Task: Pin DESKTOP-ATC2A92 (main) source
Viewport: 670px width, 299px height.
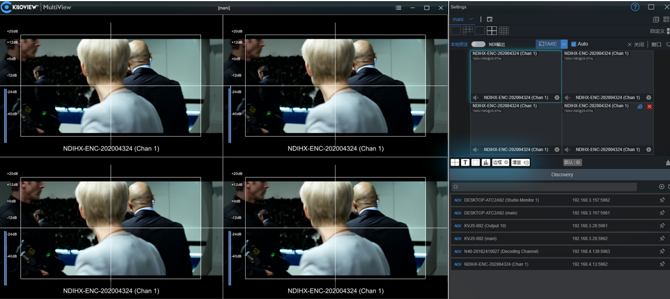Action: click(x=662, y=213)
